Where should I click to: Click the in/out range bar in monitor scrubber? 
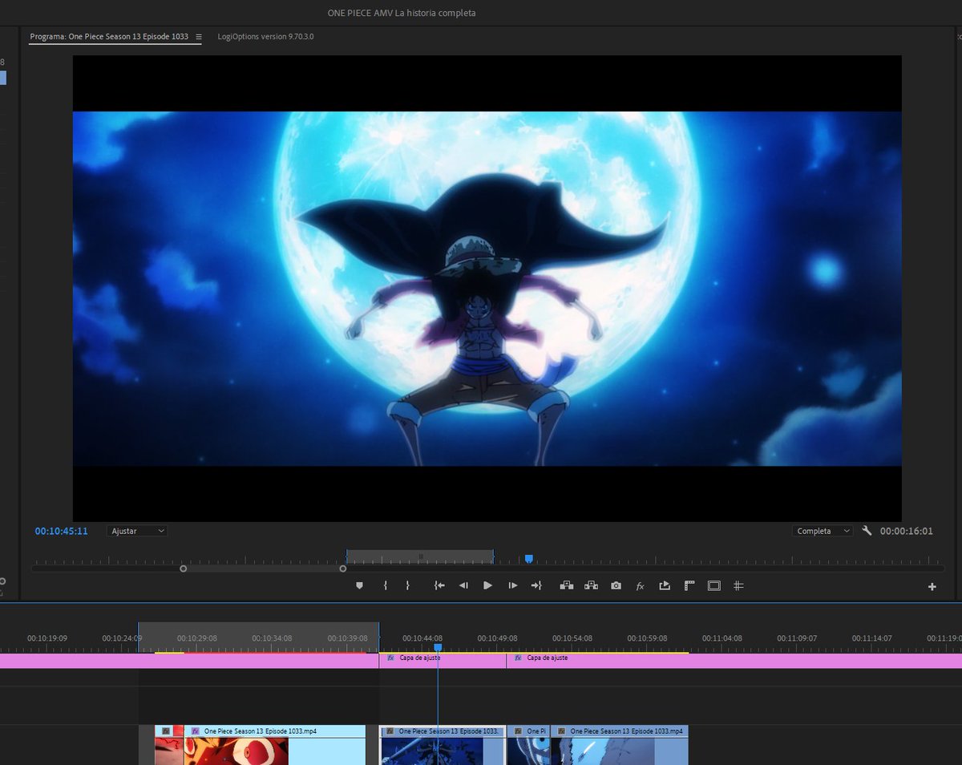tap(419, 556)
